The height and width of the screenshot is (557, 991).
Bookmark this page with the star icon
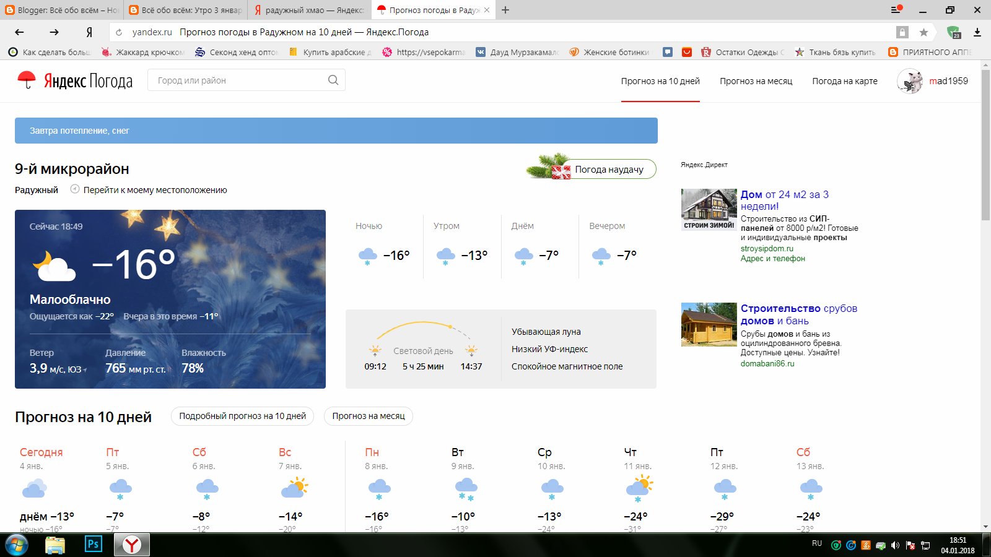pyautogui.click(x=923, y=32)
